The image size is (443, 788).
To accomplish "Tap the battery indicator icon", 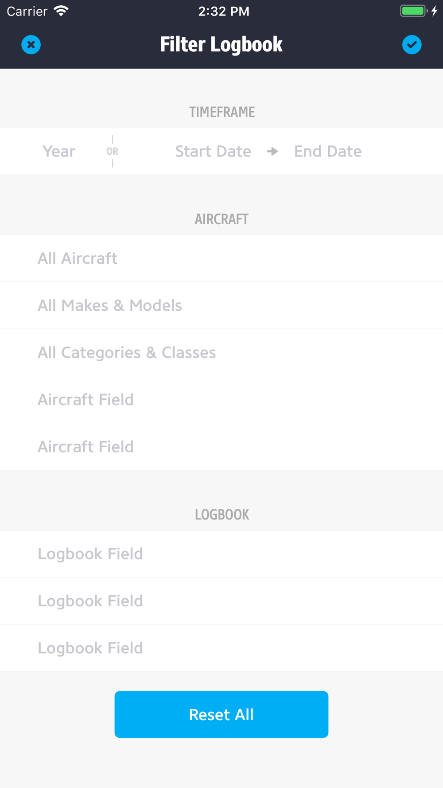I will pyautogui.click(x=413, y=11).
